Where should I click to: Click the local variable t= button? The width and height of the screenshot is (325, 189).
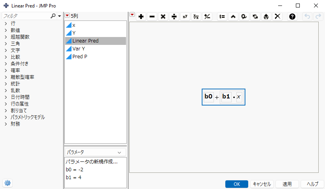(222, 17)
